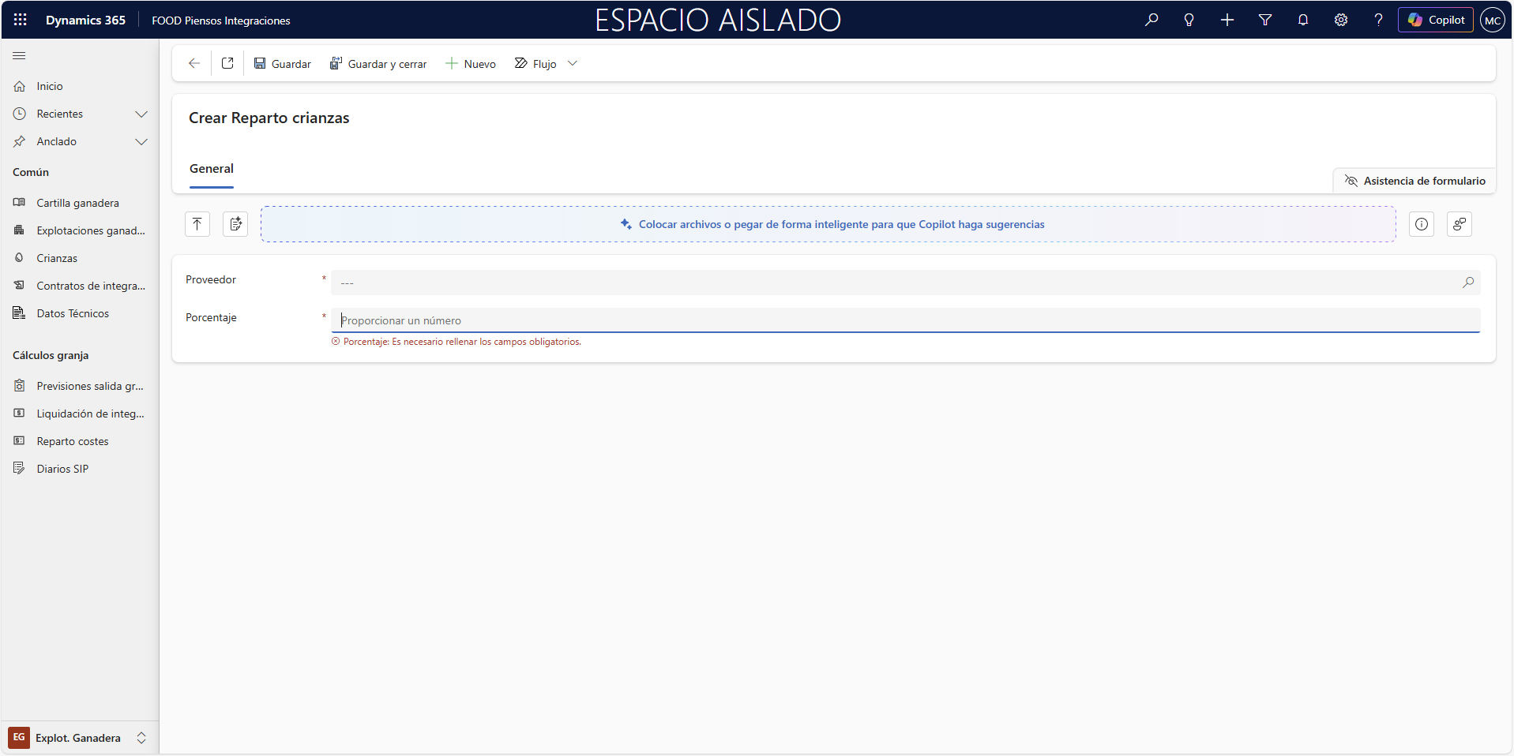
Task: Open the lightbulb assistant icon
Action: [1189, 20]
